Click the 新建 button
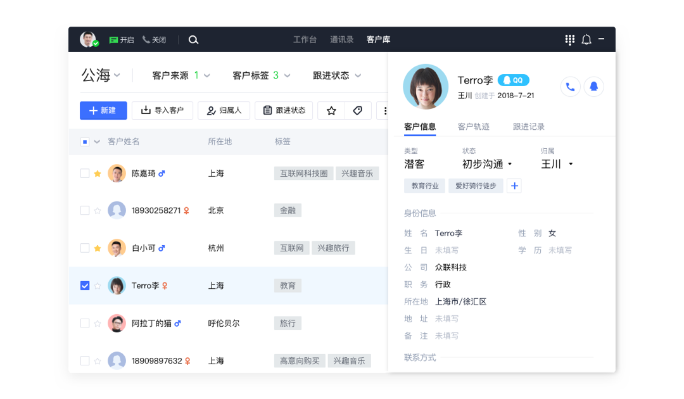 pos(103,111)
